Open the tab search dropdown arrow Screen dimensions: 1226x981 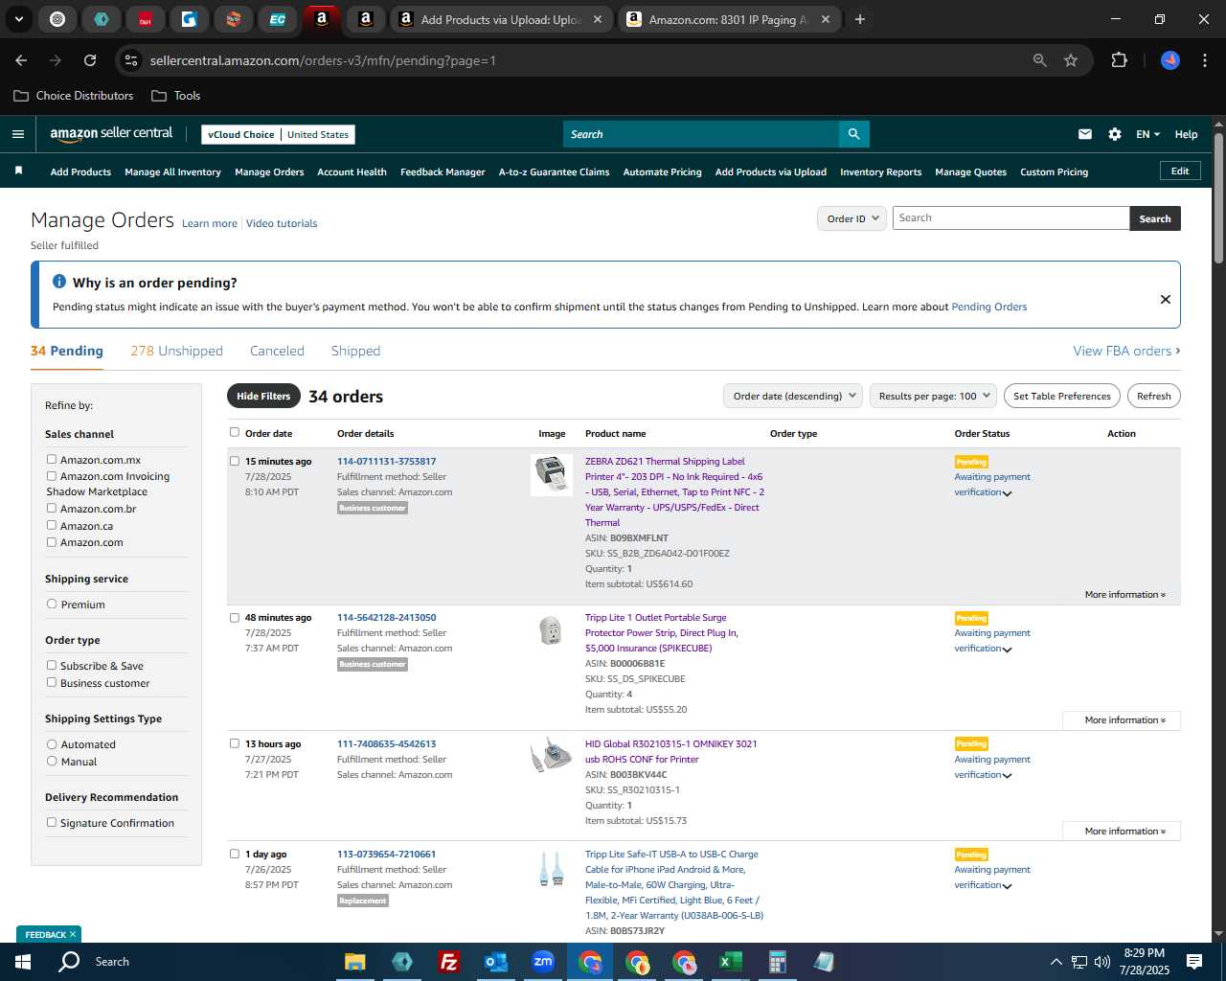[18, 19]
